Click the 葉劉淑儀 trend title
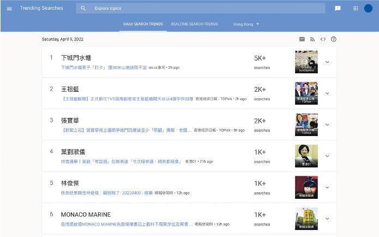Viewport: 379px width, 237px height. point(73,152)
